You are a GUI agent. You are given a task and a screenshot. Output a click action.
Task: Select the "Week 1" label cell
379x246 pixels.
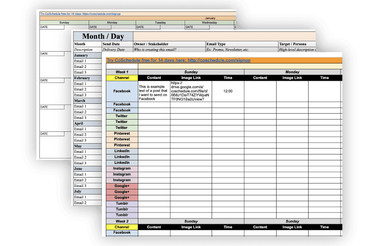tap(122, 72)
